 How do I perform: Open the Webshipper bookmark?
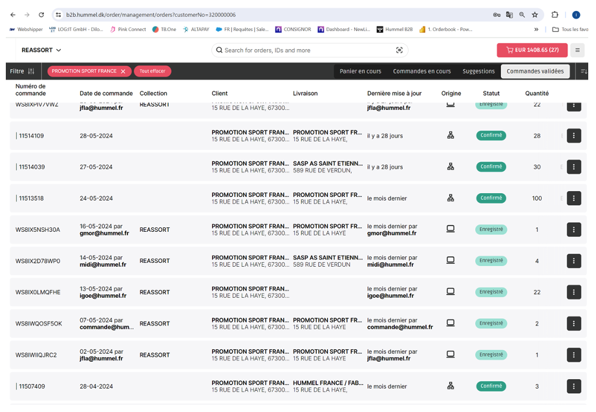pos(27,29)
